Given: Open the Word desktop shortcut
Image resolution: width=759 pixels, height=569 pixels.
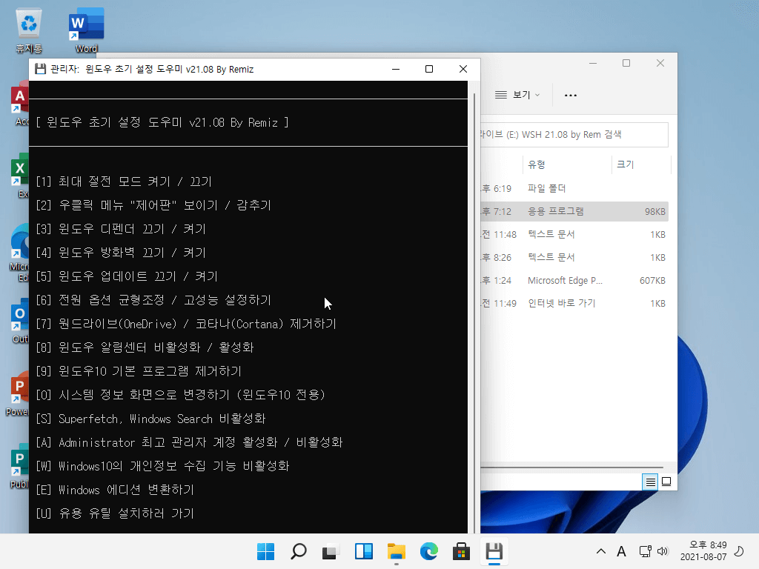Looking at the screenshot, I should click(86, 30).
